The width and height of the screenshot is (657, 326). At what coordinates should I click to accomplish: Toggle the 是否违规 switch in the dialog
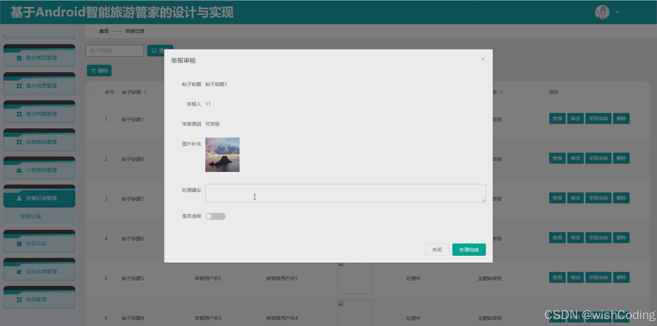click(215, 216)
